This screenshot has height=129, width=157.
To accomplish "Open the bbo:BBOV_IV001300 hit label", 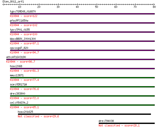I will point(23,39).
